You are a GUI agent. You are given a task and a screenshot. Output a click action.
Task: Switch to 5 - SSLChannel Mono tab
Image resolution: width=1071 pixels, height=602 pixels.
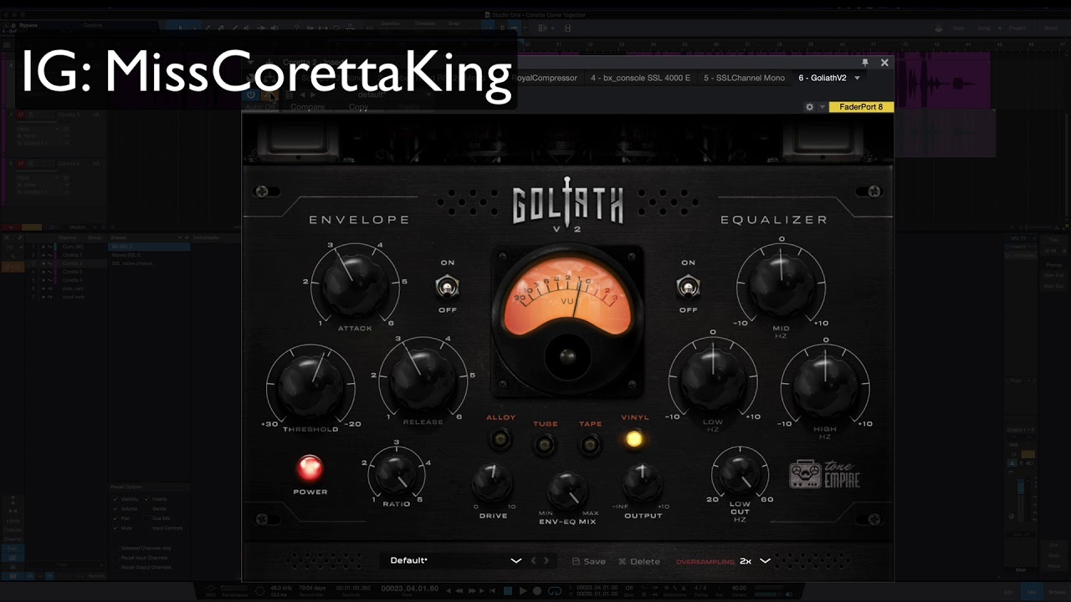tap(744, 78)
